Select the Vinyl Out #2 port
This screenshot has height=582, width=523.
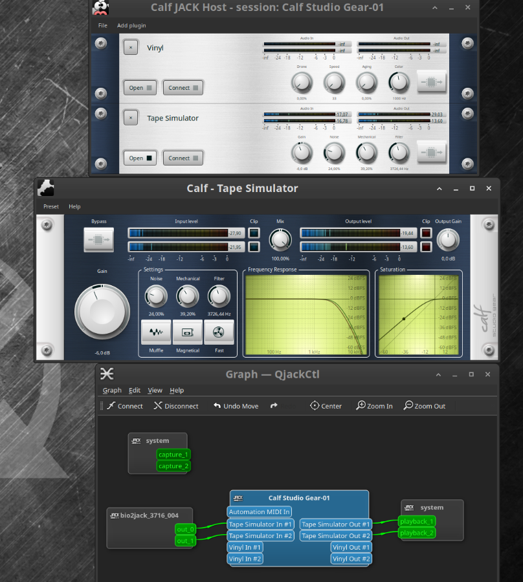coord(351,559)
